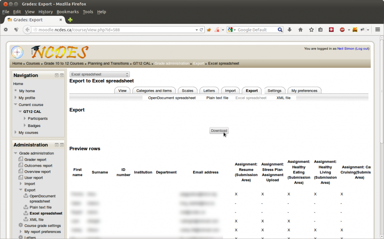Expand Participants node
Screen dimensions: 384x239
tap(25, 118)
